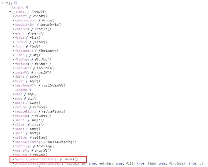The width and height of the screenshot is (208, 167).
Task: Expand the unshift function entry
Action: point(13,150)
